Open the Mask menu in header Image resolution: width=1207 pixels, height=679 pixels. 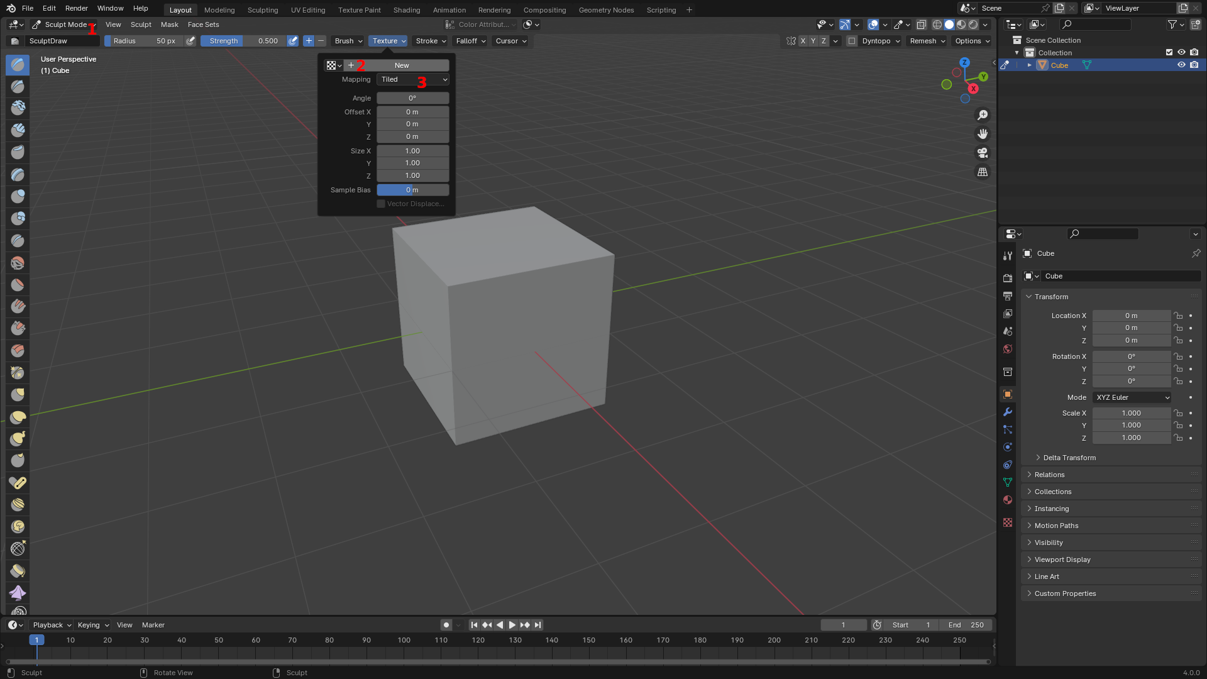point(169,25)
